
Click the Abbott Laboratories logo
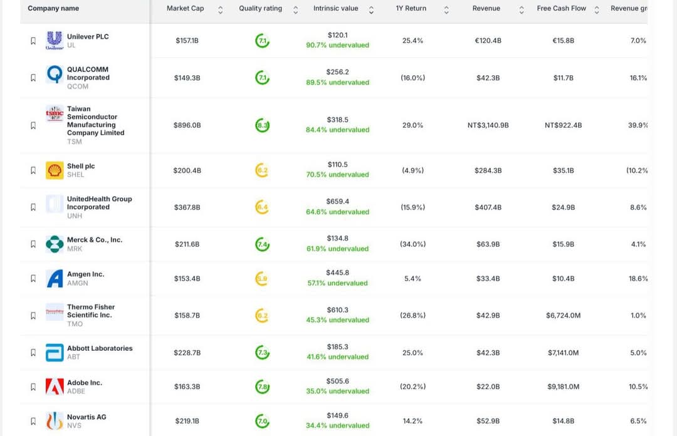[x=55, y=353]
